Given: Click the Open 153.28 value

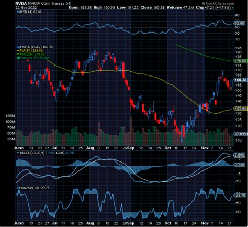Looking at the screenshot, I should pos(80,8).
